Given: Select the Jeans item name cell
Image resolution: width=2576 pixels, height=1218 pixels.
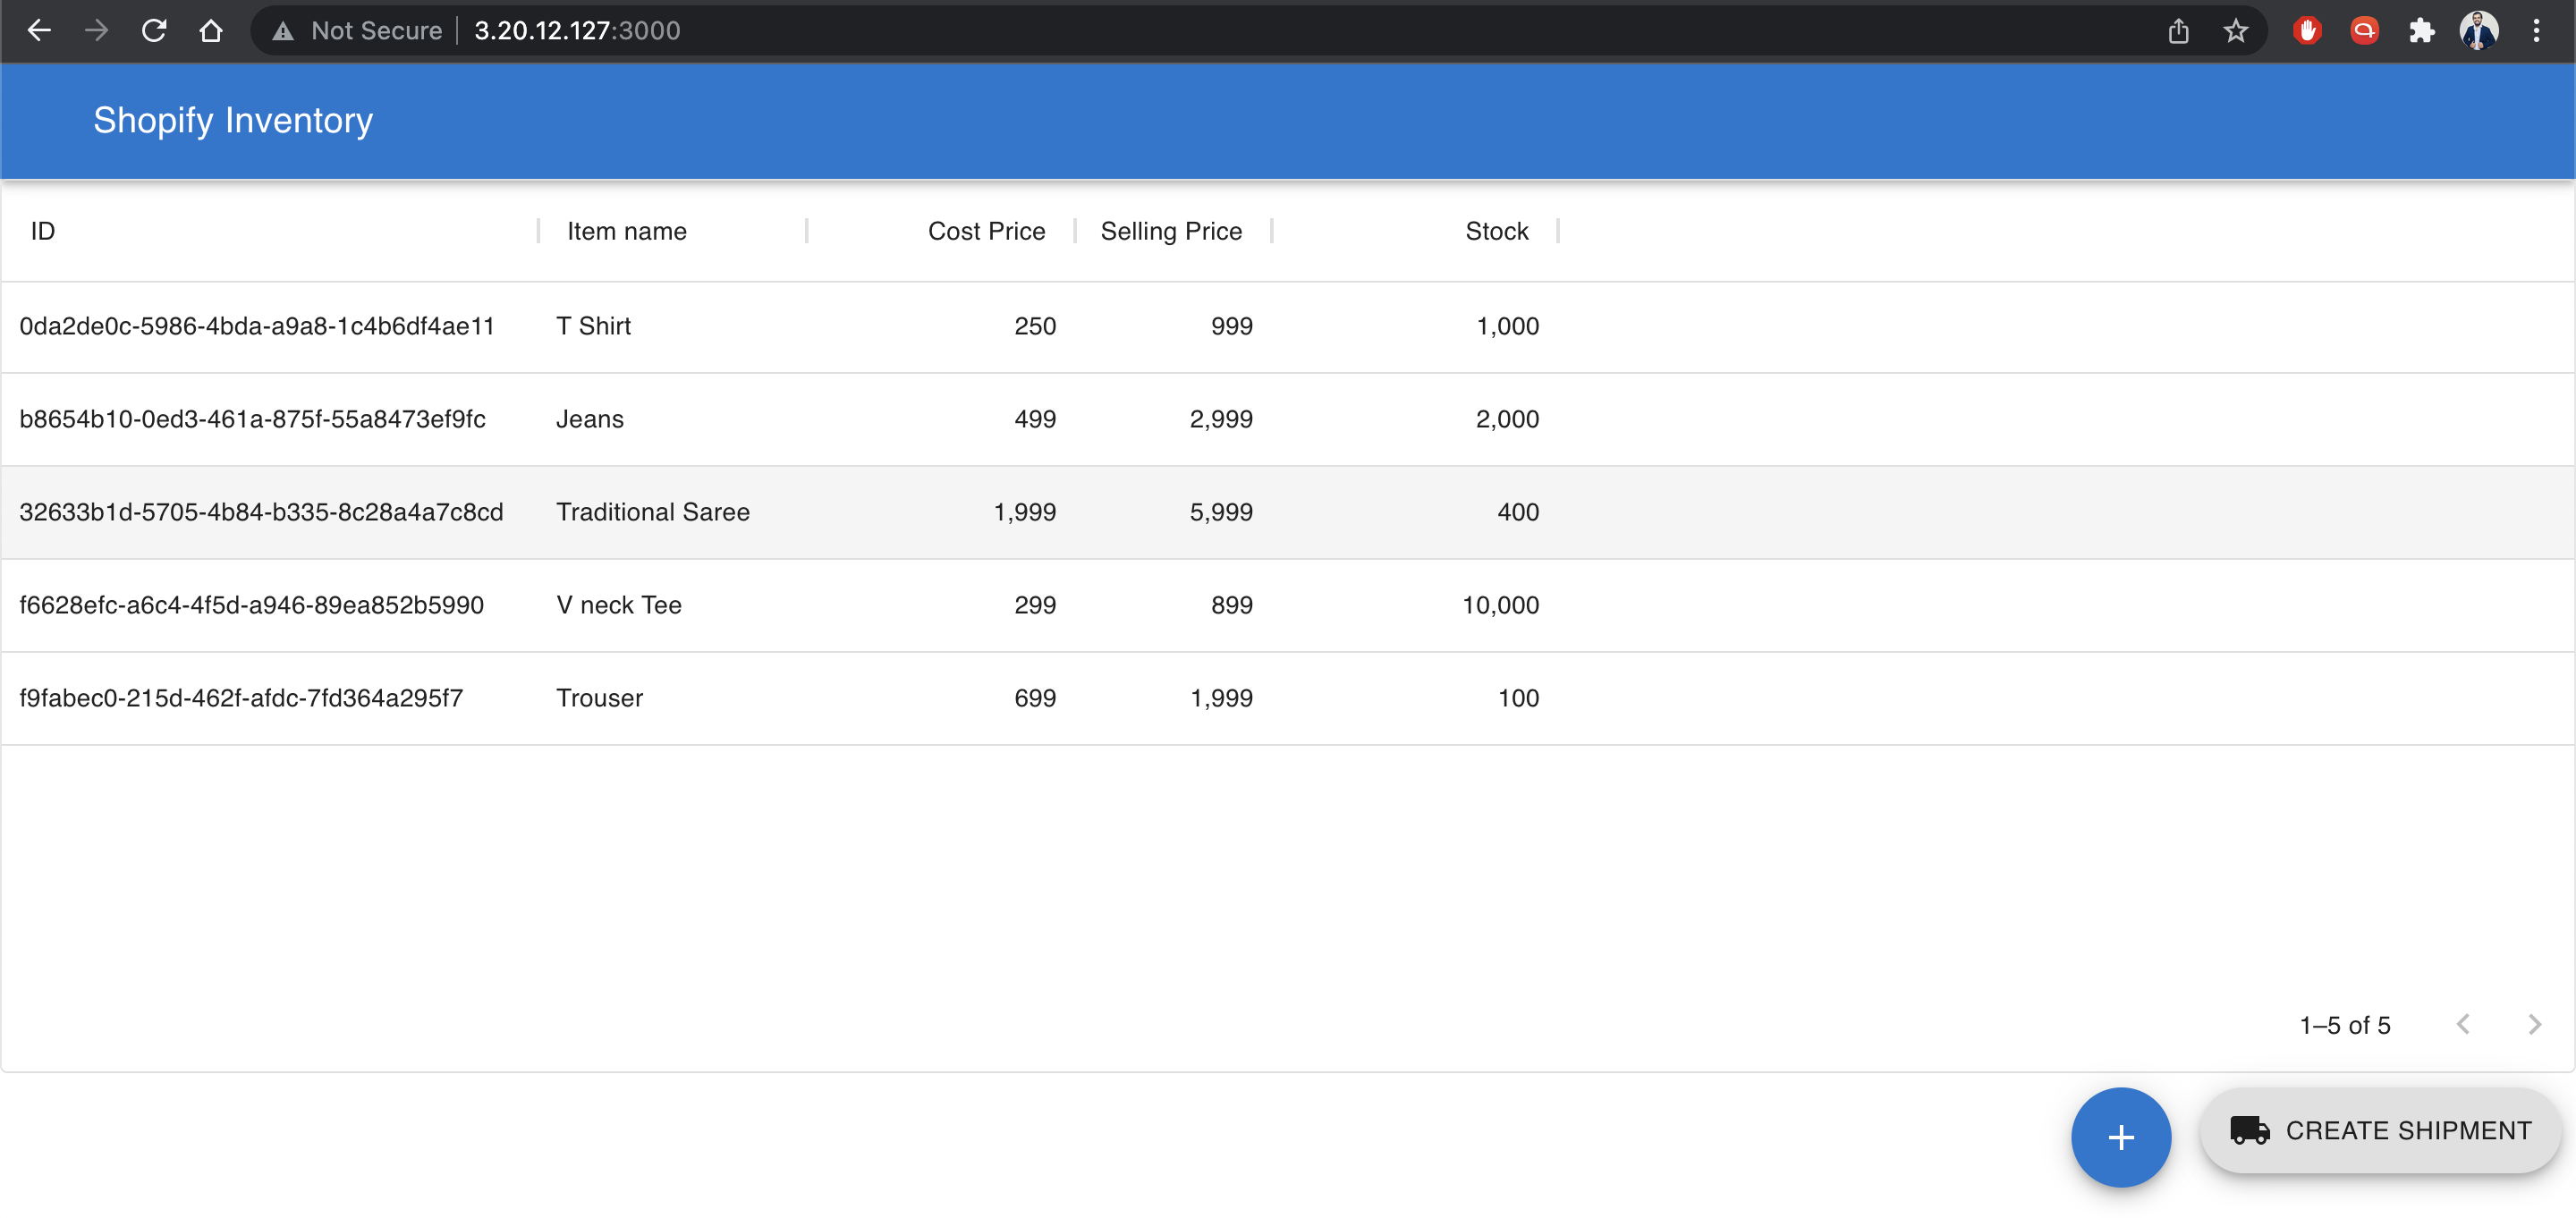Looking at the screenshot, I should (x=590, y=419).
